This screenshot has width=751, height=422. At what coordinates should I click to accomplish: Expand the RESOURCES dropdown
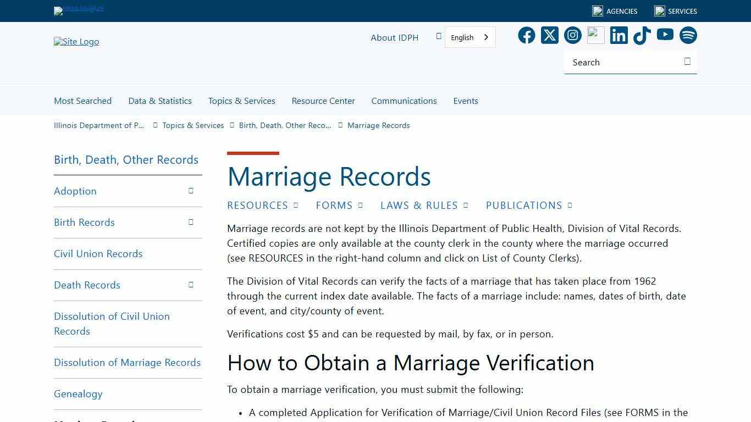296,204
